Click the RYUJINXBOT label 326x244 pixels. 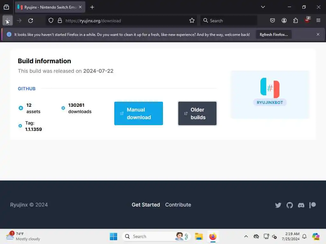(x=270, y=103)
